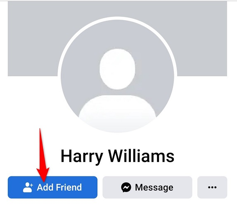This screenshot has height=206, width=237.
Task: Select the word "Williams" in the name
Action: (x=141, y=155)
